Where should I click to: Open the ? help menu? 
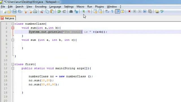coord(120,7)
